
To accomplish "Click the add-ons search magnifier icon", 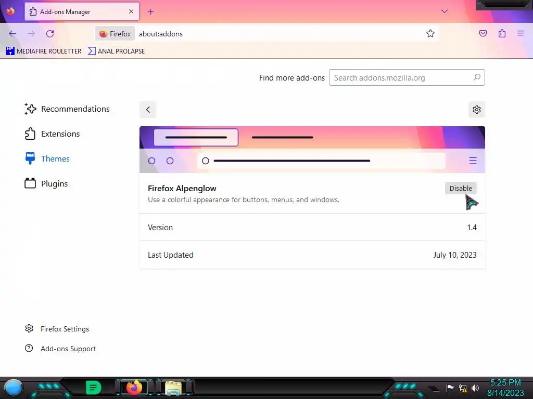I will tap(477, 77).
